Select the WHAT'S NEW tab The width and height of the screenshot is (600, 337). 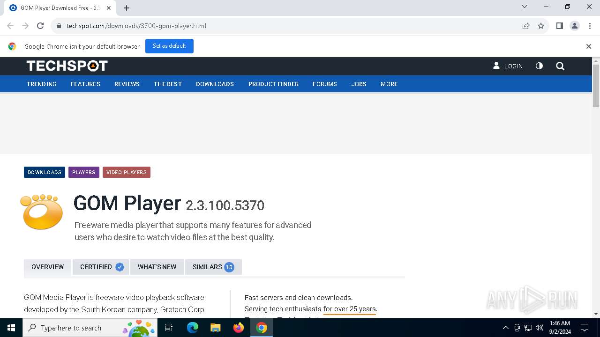(157, 267)
